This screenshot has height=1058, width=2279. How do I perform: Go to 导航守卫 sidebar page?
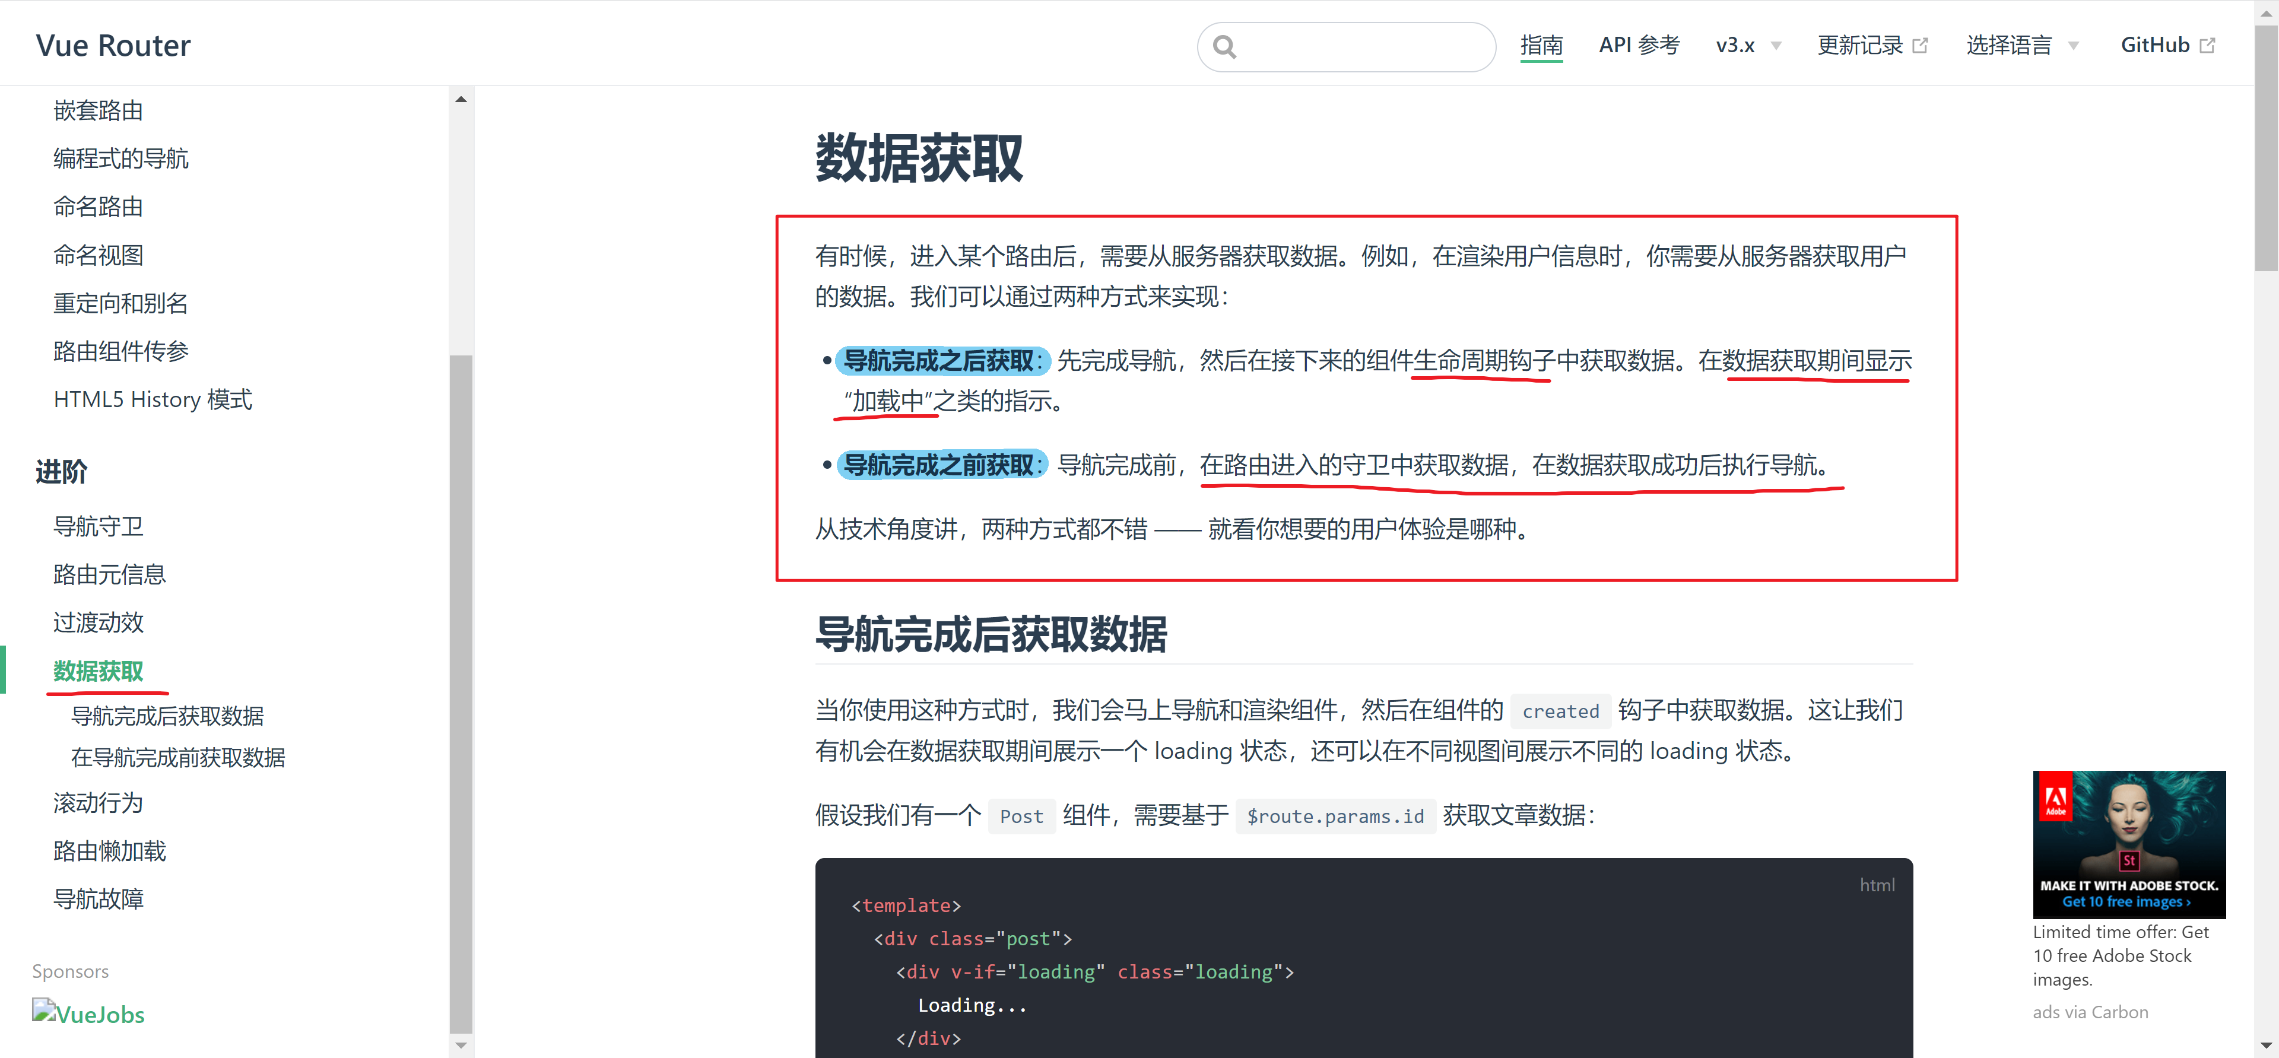coord(98,526)
